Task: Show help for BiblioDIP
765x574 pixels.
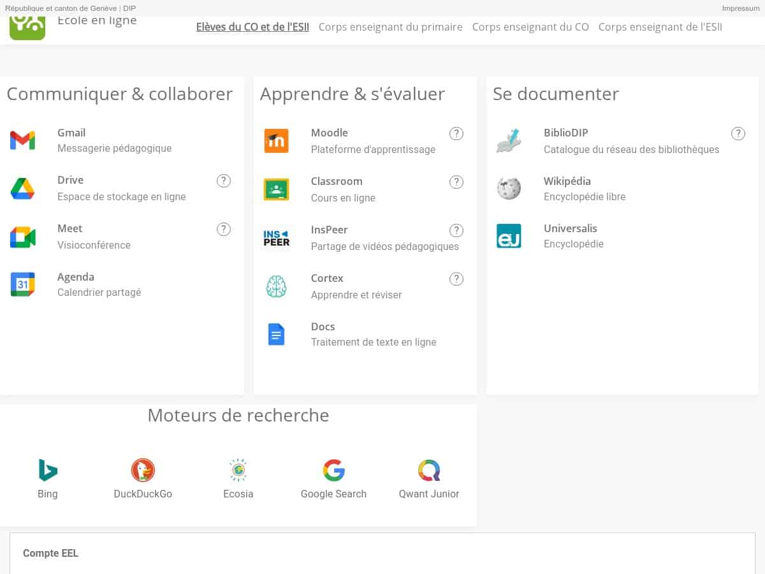Action: 738,133
